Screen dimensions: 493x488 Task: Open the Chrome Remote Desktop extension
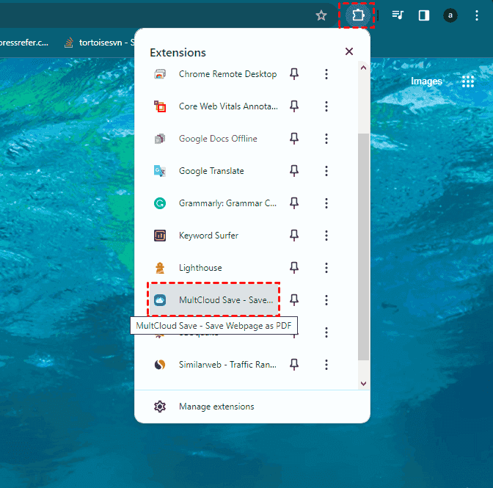tap(213, 74)
